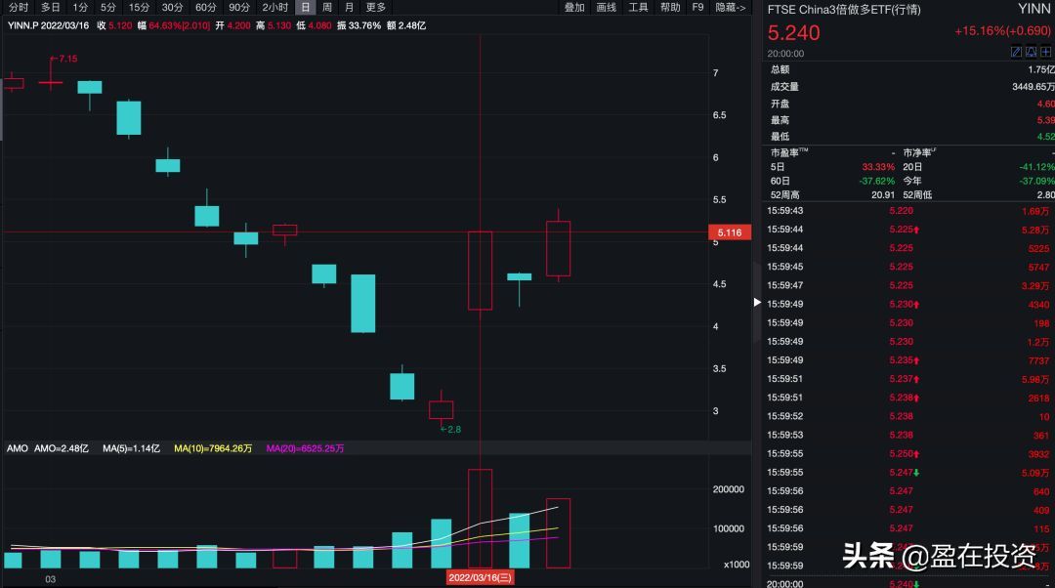Click the 2022/03/16 date marker
The image size is (1055, 588).
(x=480, y=577)
